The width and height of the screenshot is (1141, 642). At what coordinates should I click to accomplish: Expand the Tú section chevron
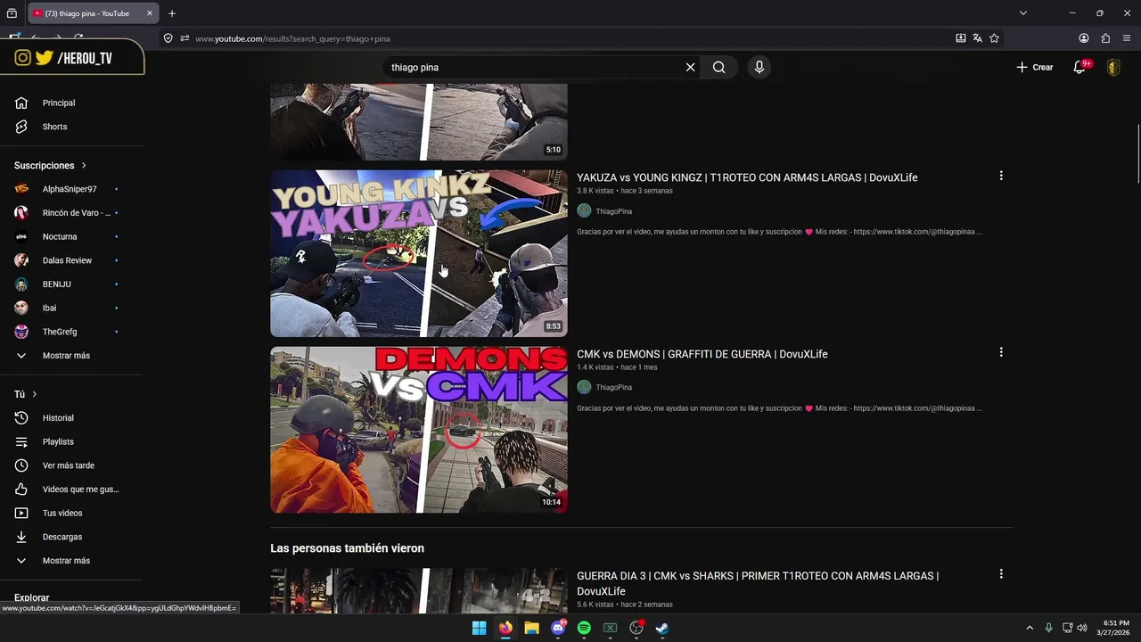click(x=35, y=394)
